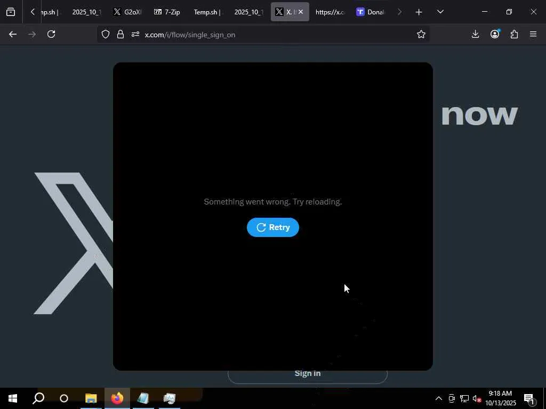Image resolution: width=546 pixels, height=409 pixels.
Task: Open the notification center icon
Action: pyautogui.click(x=529, y=398)
